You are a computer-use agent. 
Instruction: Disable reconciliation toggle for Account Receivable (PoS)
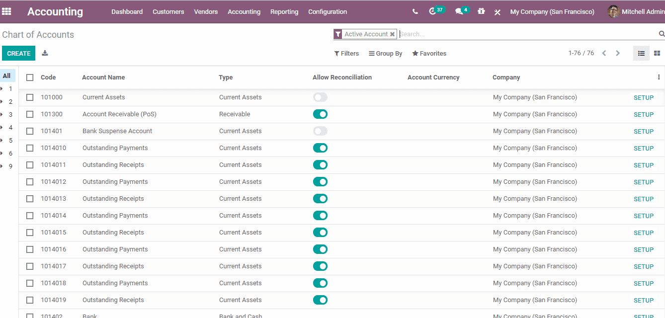coord(320,114)
